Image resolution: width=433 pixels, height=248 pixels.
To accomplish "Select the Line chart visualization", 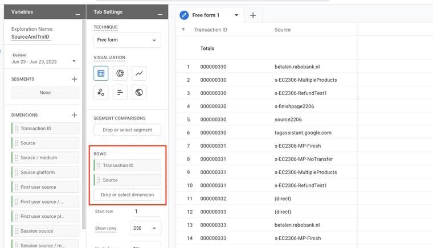I will 139,73.
